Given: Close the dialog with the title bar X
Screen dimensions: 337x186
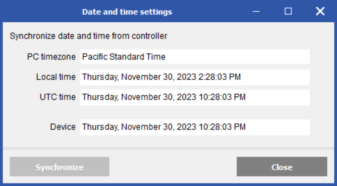Looking at the screenshot, I should pyautogui.click(x=320, y=12).
